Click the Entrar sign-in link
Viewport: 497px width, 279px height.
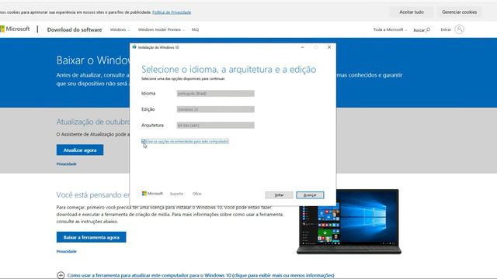click(x=446, y=29)
